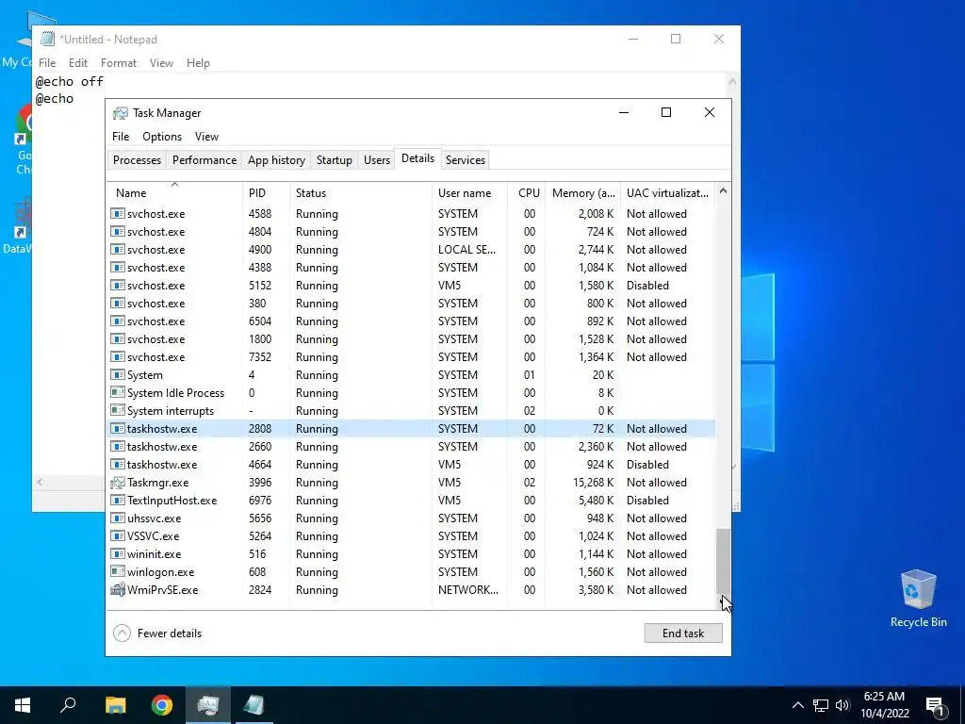Click Notepad's horizontal scroll left arrow

40,482
